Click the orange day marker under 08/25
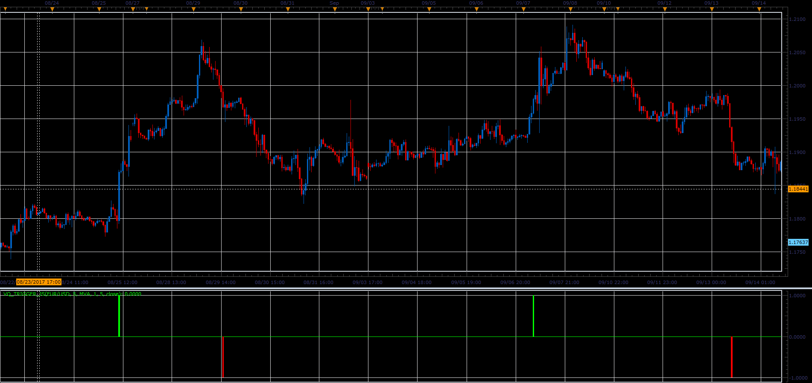Viewport: 812px width, 383px height. click(x=99, y=9)
